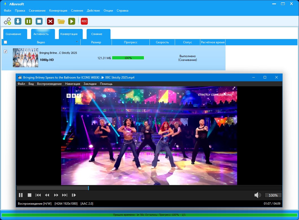The height and width of the screenshot is (220, 299).
Task: Click the Размер column header
Action: tap(96, 42)
